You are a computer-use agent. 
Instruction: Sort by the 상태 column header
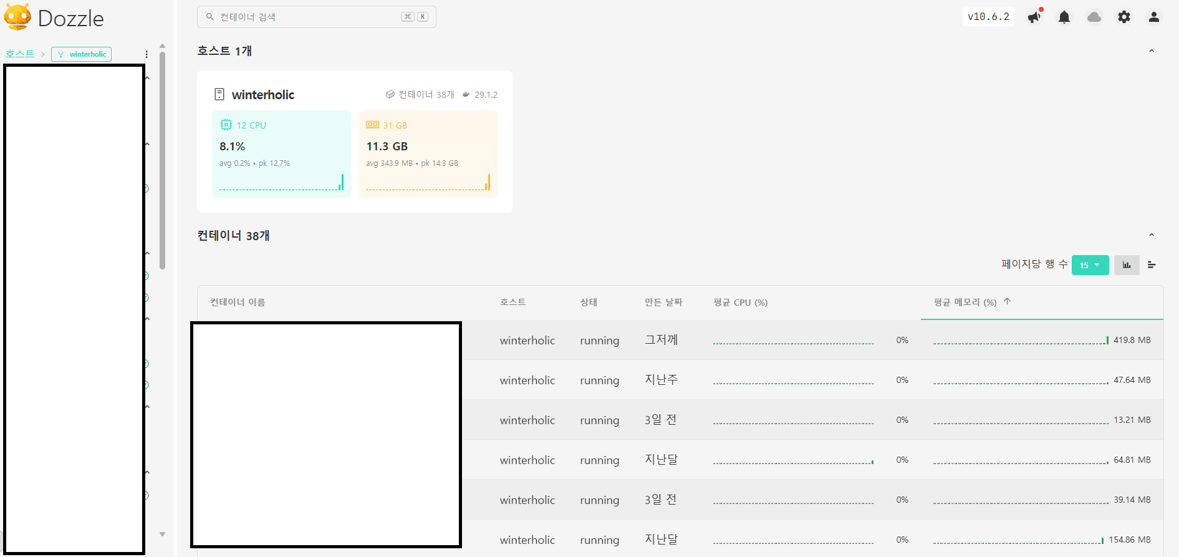(589, 303)
